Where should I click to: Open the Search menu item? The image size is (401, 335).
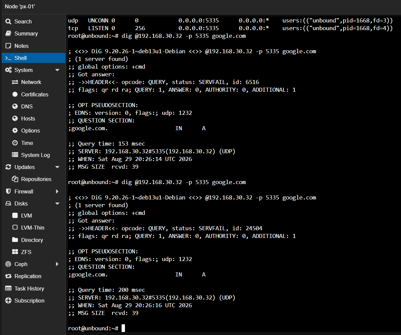click(x=34, y=21)
